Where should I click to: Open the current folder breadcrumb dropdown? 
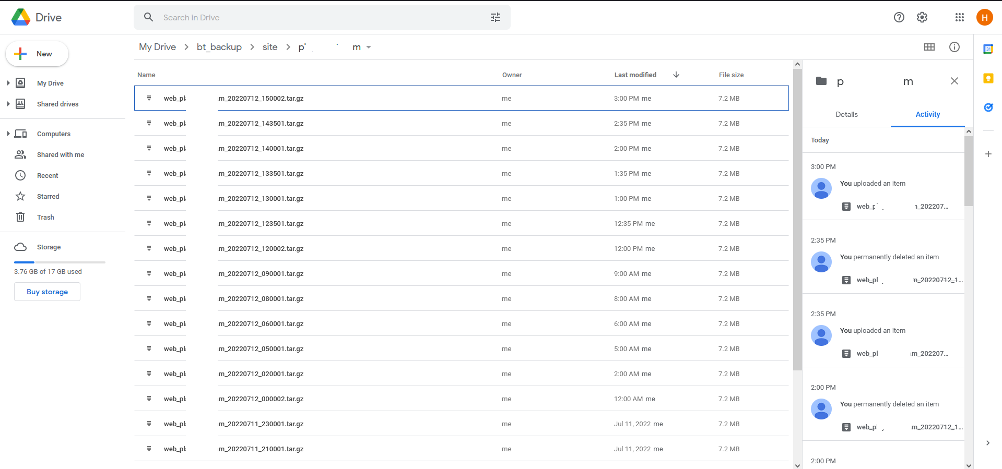[x=369, y=47]
